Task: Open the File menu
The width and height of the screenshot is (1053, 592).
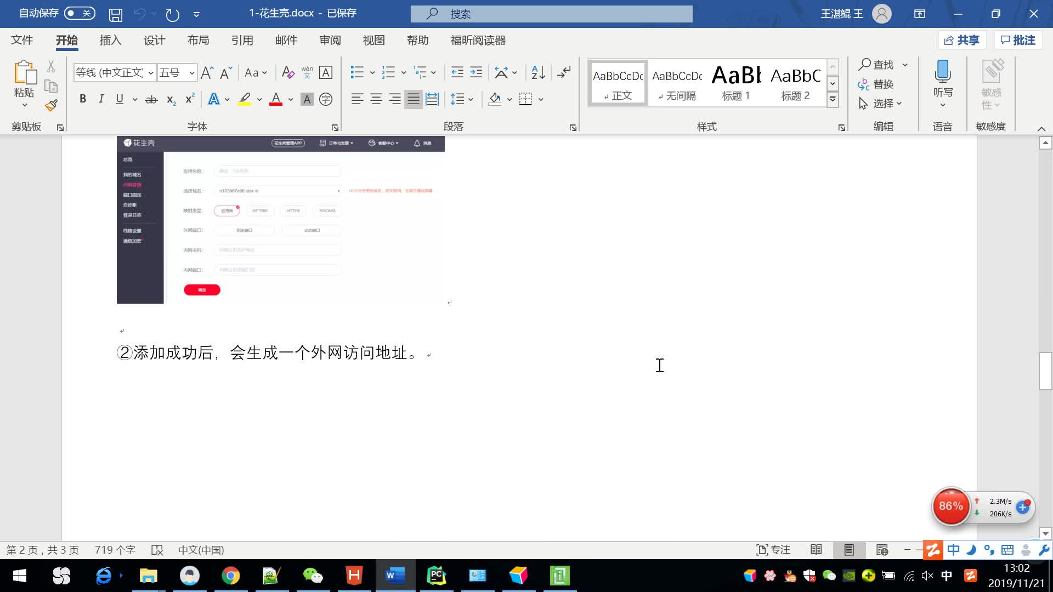Action: pos(22,40)
